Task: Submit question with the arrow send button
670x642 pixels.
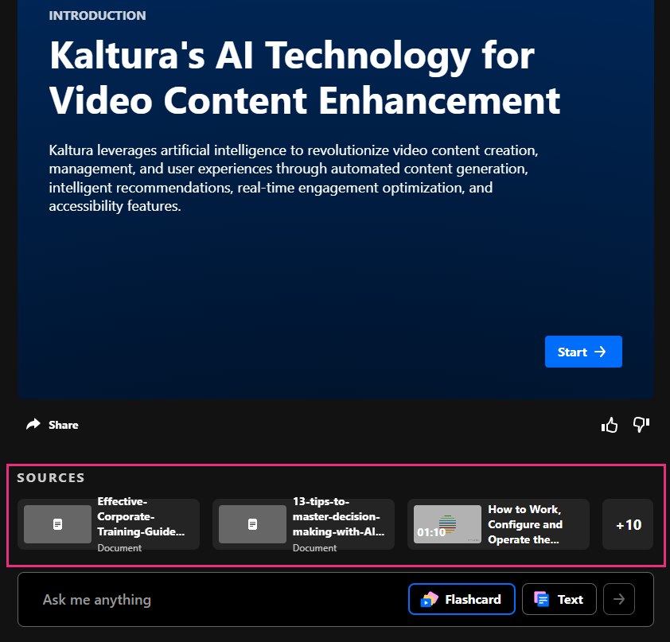Action: click(x=619, y=599)
